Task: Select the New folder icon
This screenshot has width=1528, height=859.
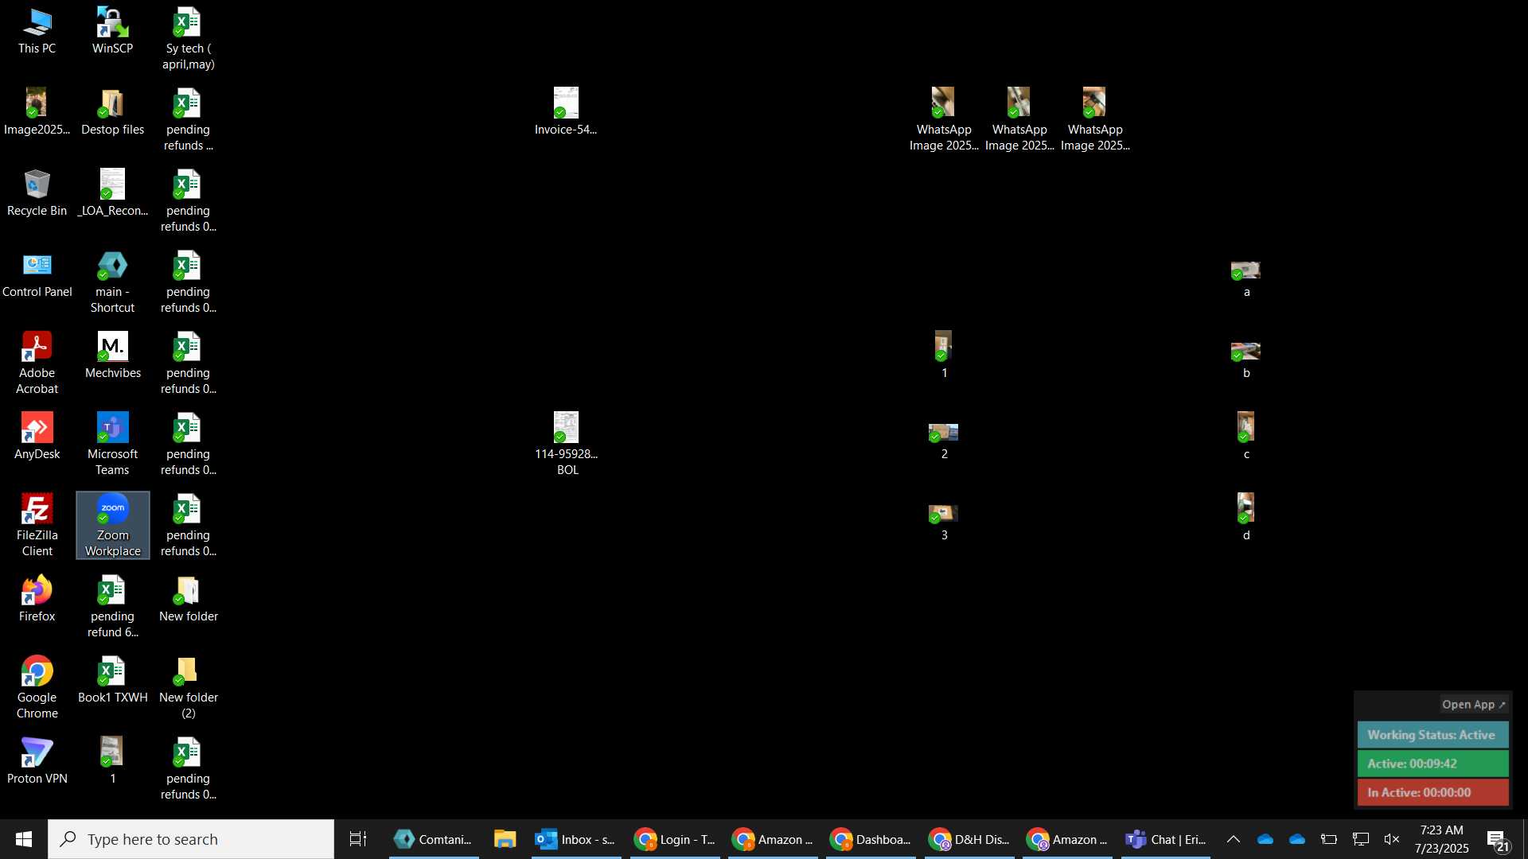Action: click(x=188, y=600)
